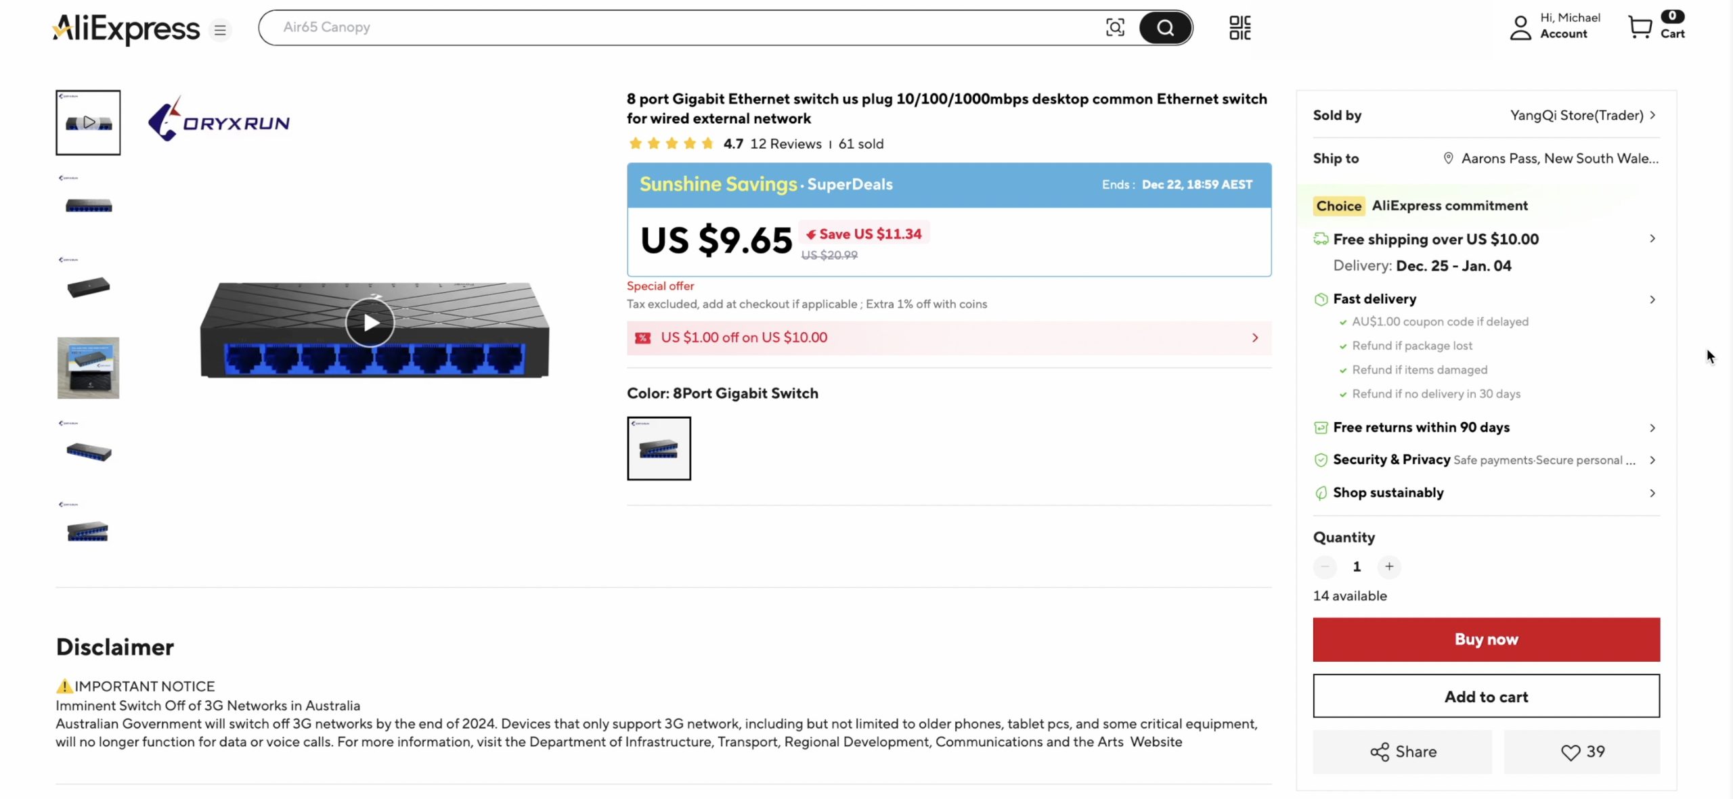Expand US $1.00 off coupon row
The height and width of the screenshot is (799, 1733).
coord(1255,338)
